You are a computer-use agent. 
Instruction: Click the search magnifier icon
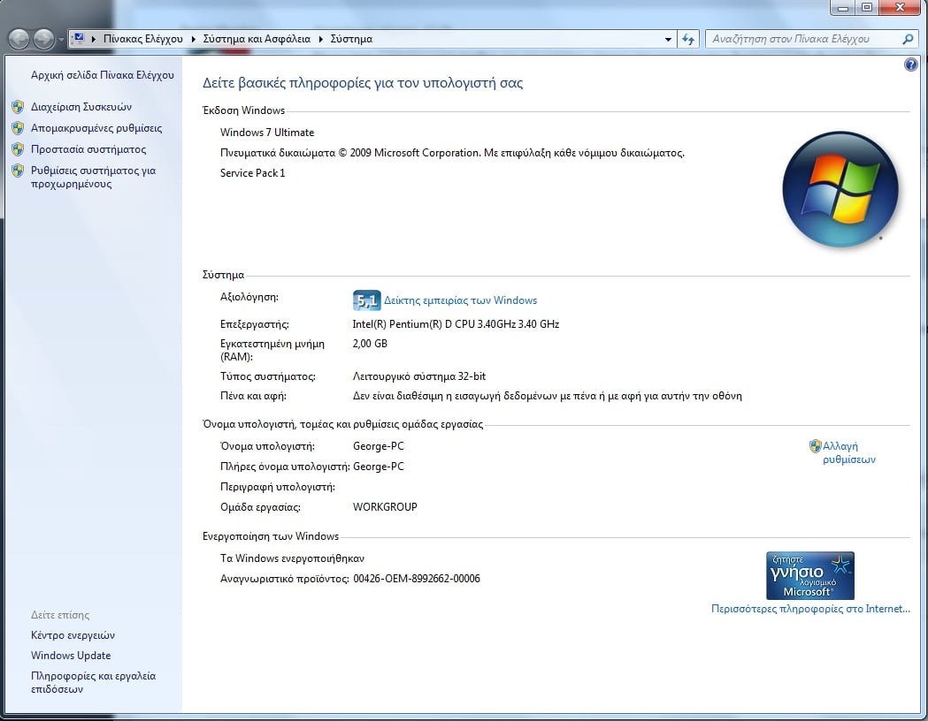point(907,39)
